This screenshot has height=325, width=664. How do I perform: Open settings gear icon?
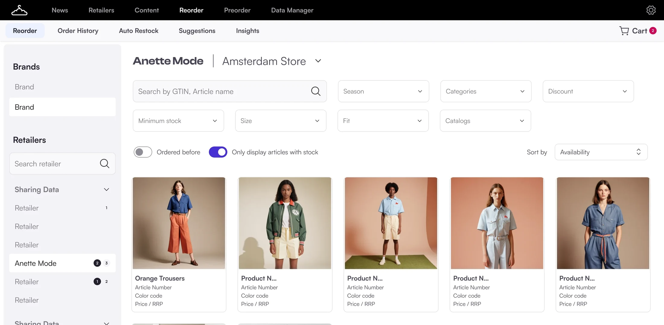(651, 10)
